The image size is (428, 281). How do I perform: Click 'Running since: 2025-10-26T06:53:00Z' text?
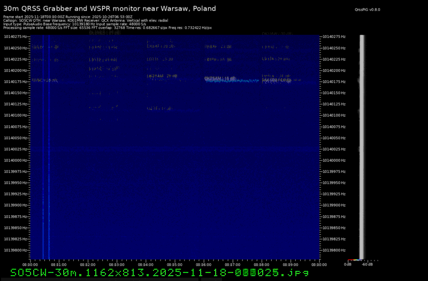[99, 17]
